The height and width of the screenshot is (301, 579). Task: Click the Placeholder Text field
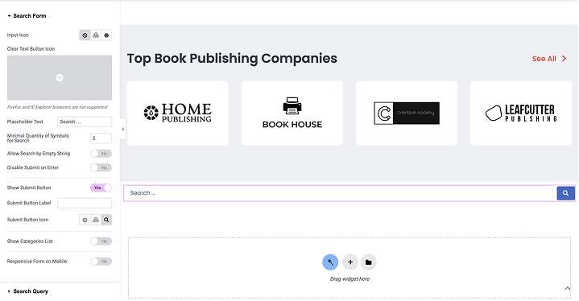click(x=85, y=122)
